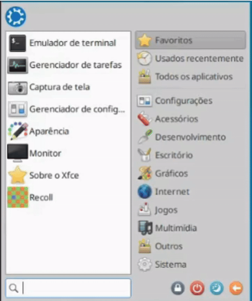This screenshot has width=252, height=301.
Task: Show Usados recentemente list
Action: [190, 58]
